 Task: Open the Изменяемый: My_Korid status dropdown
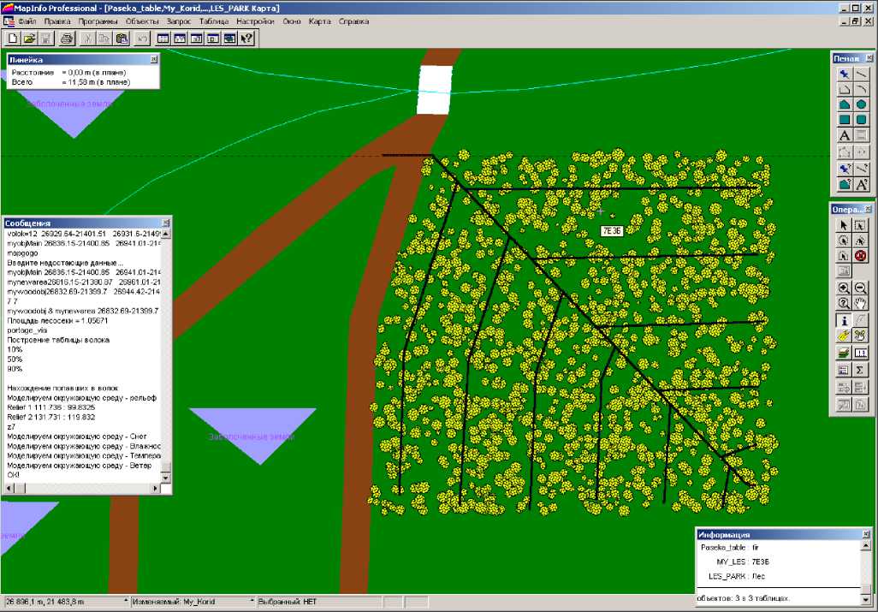(192, 602)
